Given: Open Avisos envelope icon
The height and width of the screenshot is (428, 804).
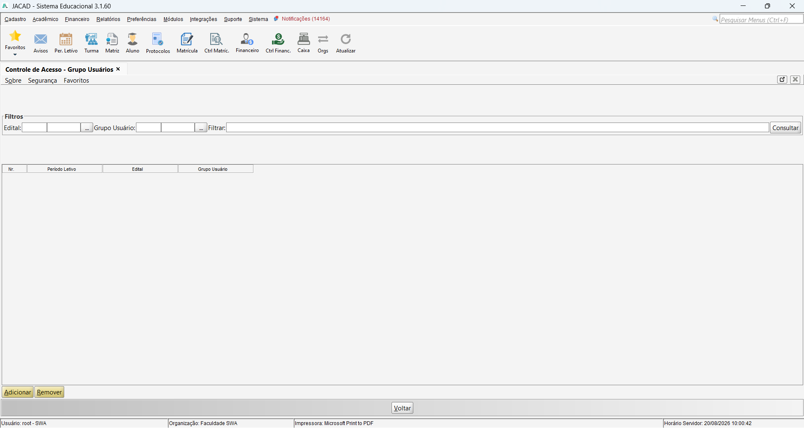Looking at the screenshot, I should 41,39.
